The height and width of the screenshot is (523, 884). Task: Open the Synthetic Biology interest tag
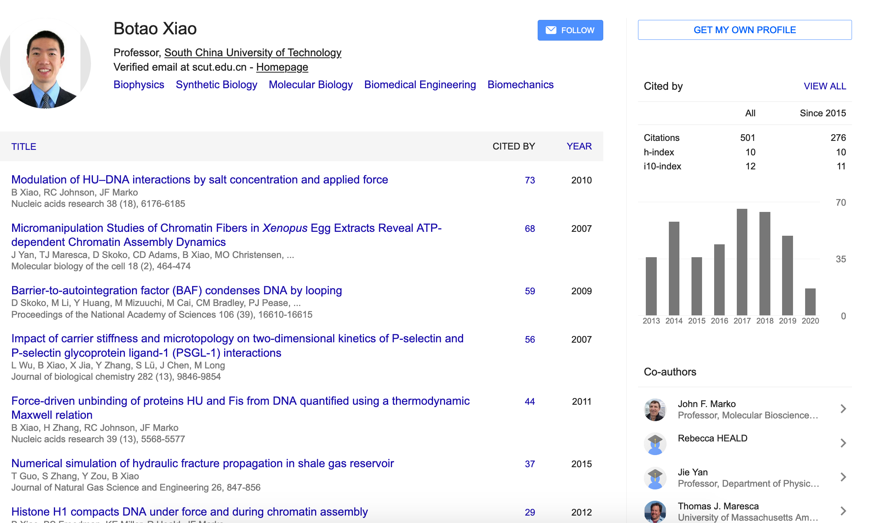click(216, 85)
